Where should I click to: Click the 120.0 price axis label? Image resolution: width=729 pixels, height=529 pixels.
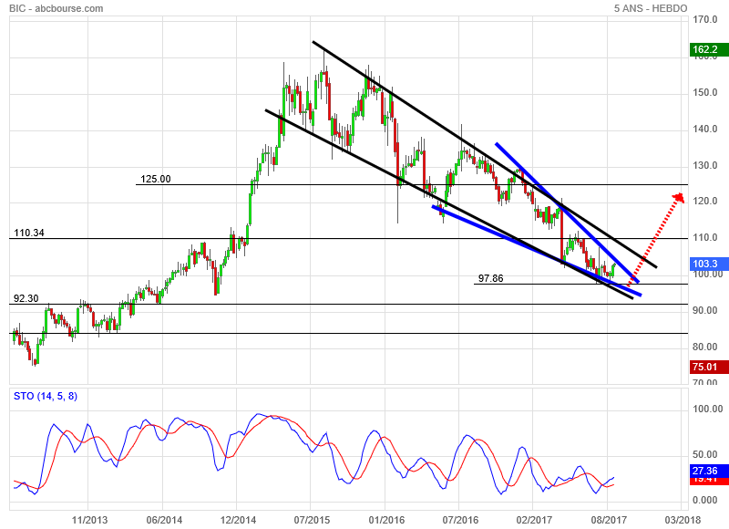pyautogui.click(x=704, y=201)
